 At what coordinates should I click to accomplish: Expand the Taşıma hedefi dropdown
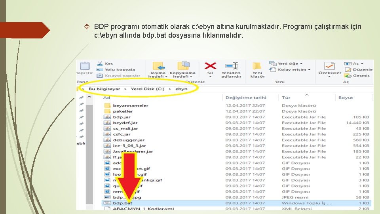click(166, 76)
